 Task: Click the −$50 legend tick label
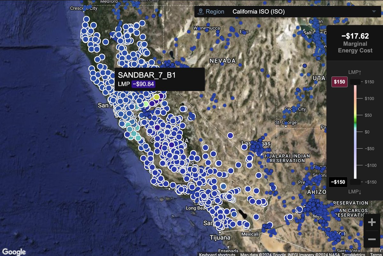coord(370,148)
